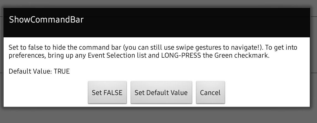Tap dimmed background below the dialog
Screen dimensions: 317x123
click(158, 116)
